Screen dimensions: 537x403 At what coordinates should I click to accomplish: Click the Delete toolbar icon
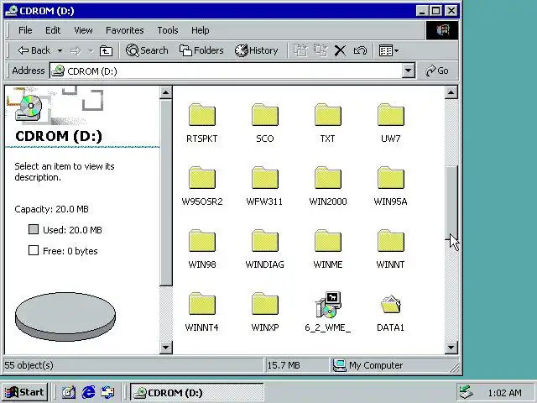340,50
